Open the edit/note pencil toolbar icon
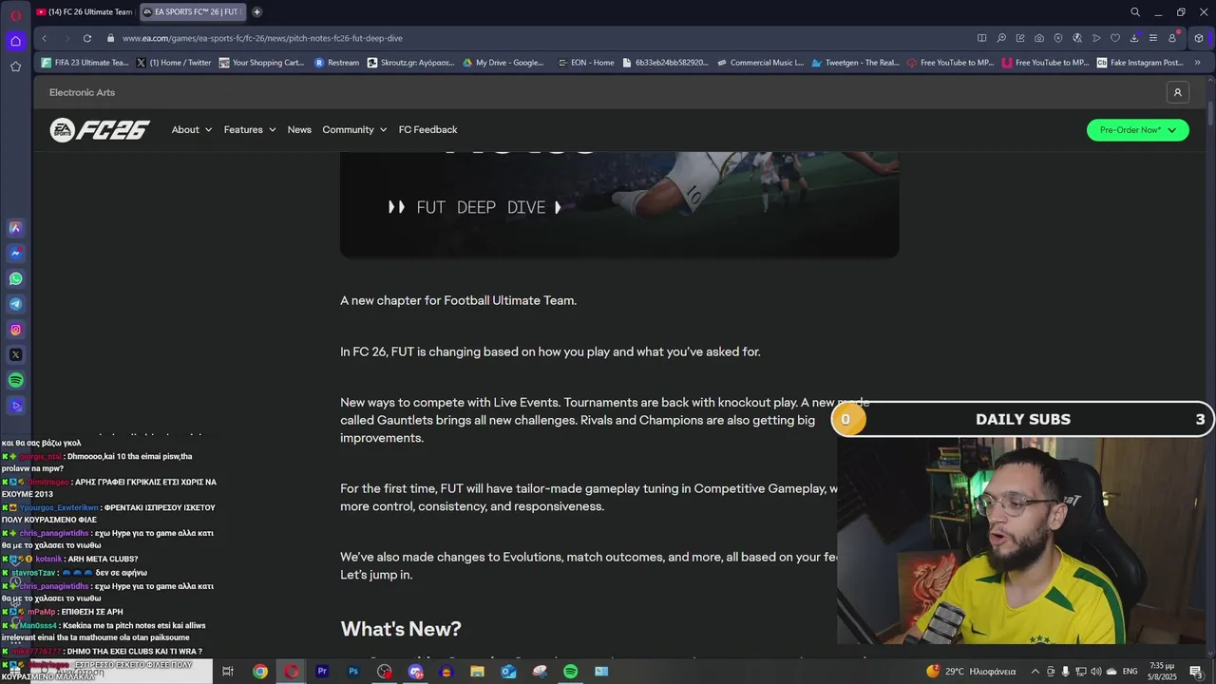Screen dimensions: 1216x684 click(x=1019, y=38)
